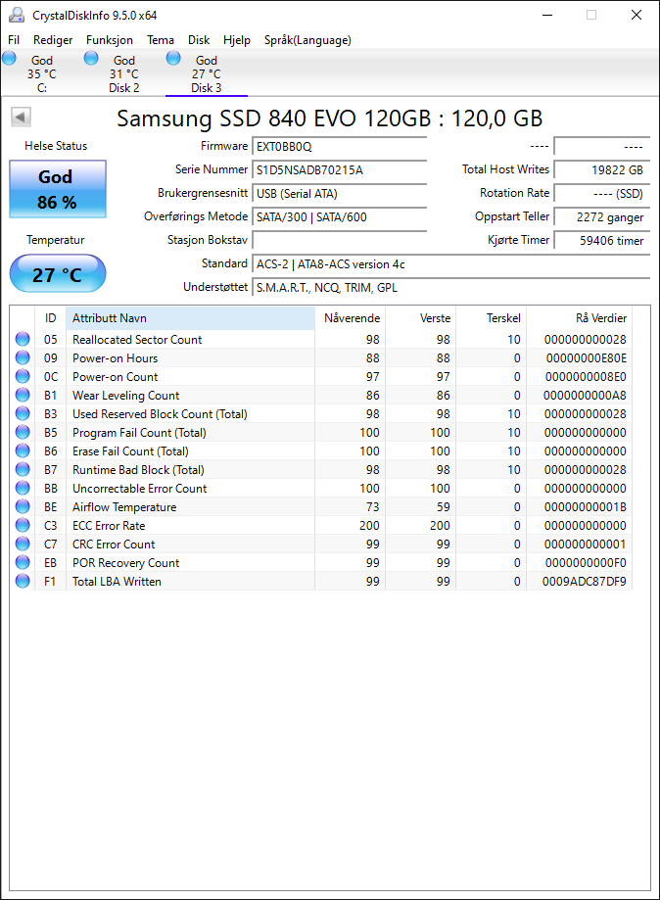Click the previous disk arrow button
The width and height of the screenshot is (660, 900).
coord(21,118)
